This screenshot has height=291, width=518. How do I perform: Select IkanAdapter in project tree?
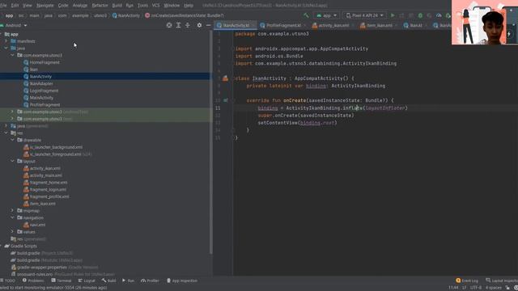tap(41, 83)
